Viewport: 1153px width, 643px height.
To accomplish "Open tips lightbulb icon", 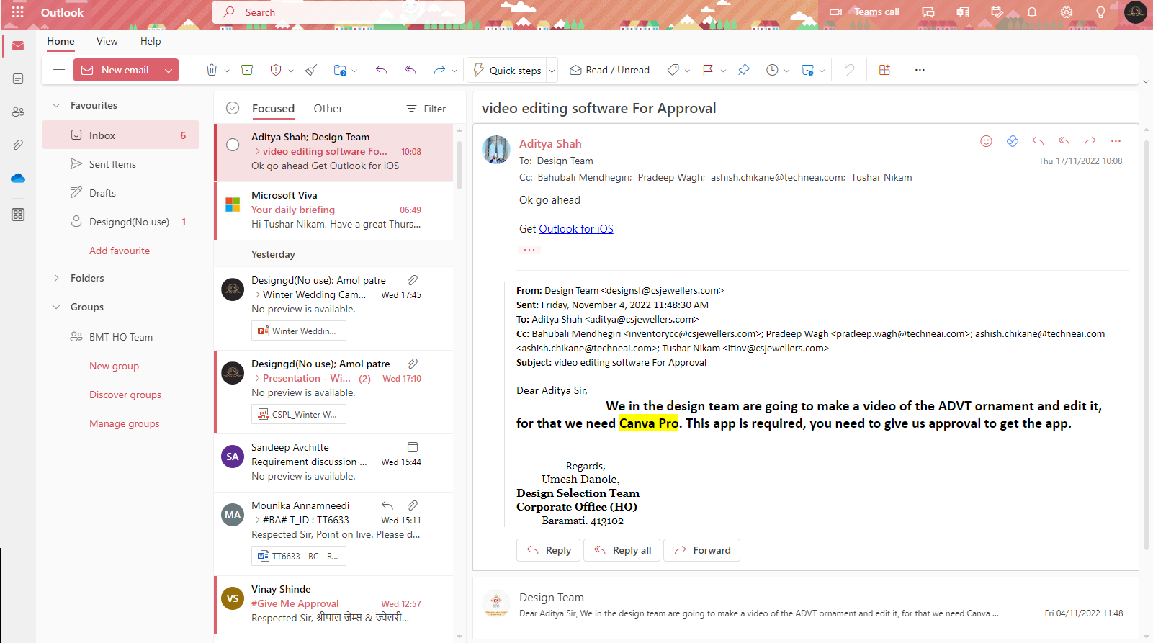I will 1101,12.
